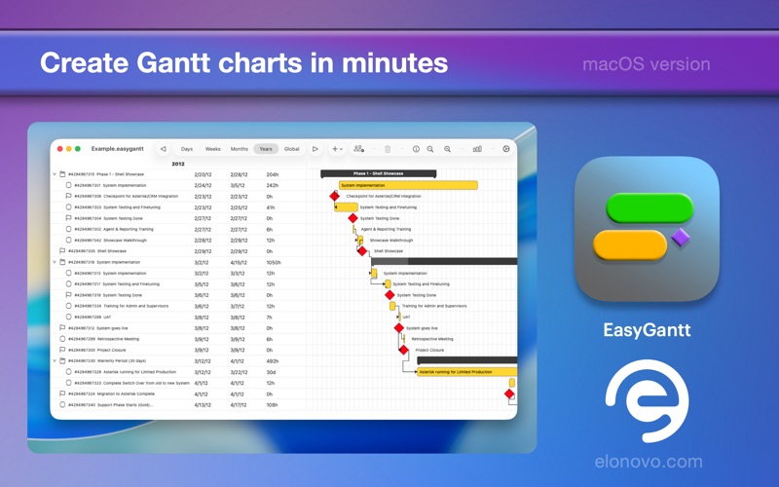Select row Complete Switch Over from old to new System
Viewport: 779px width, 487px height.
tap(179, 383)
